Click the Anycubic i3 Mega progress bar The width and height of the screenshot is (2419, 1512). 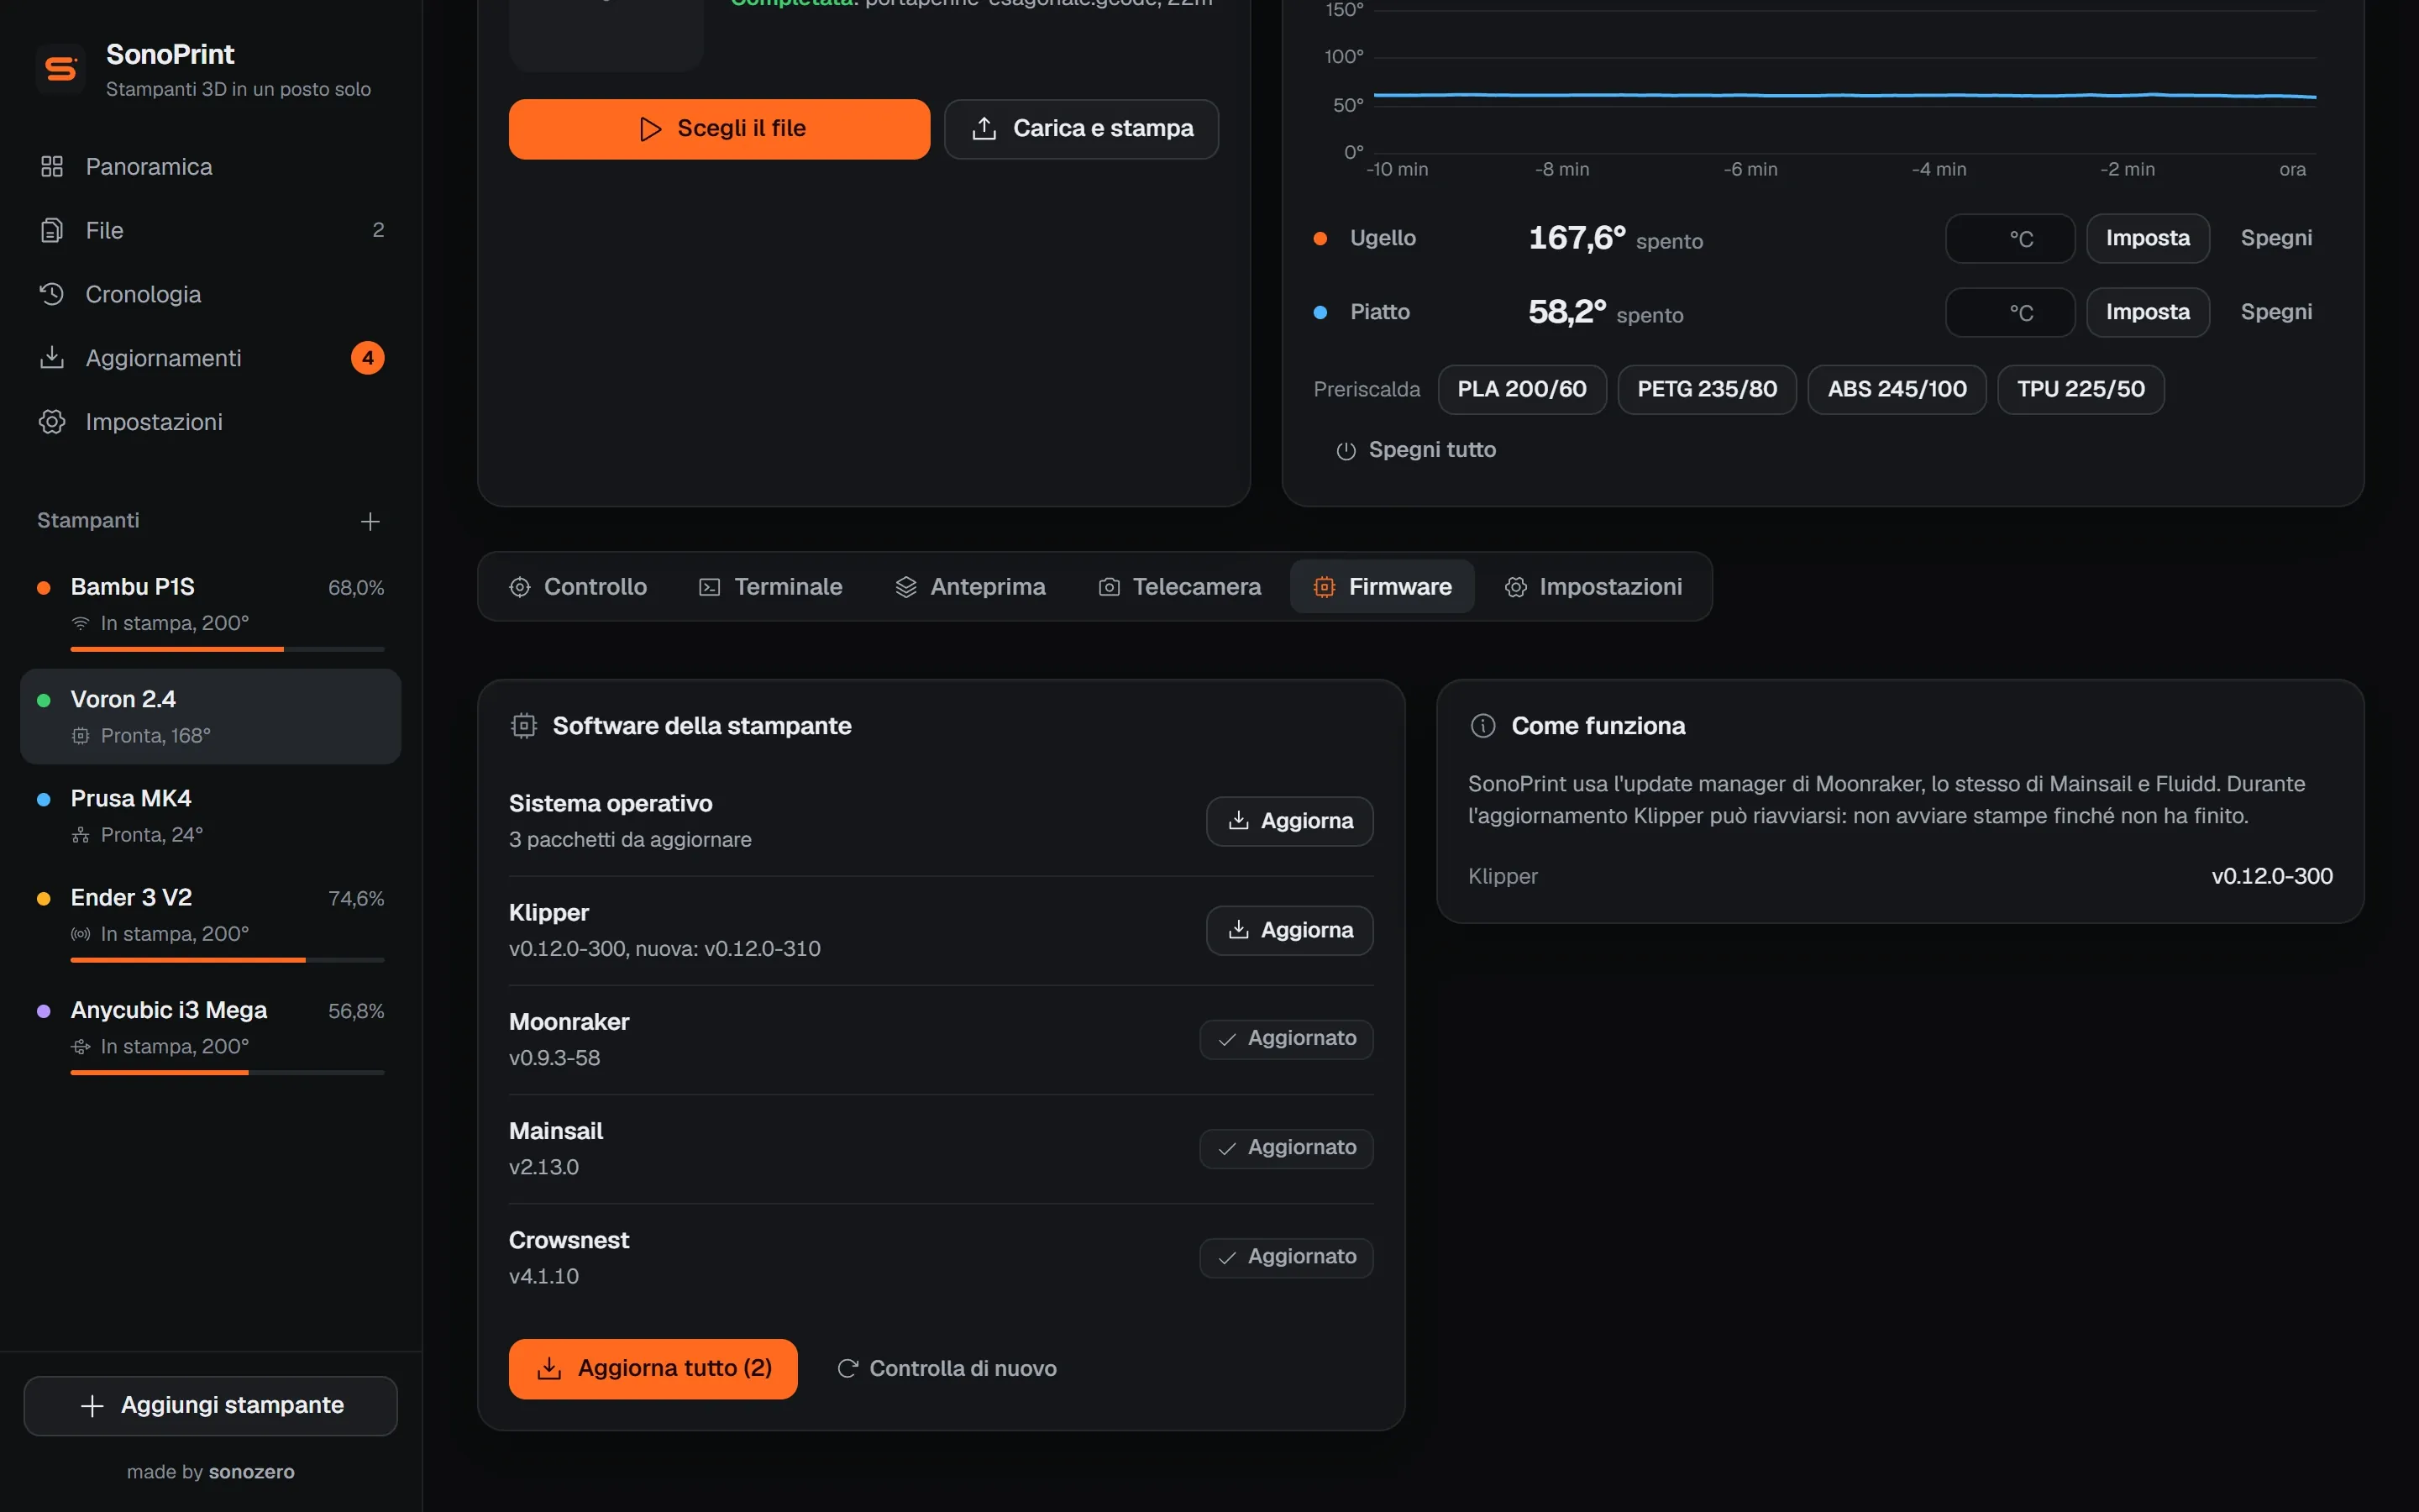click(227, 1073)
